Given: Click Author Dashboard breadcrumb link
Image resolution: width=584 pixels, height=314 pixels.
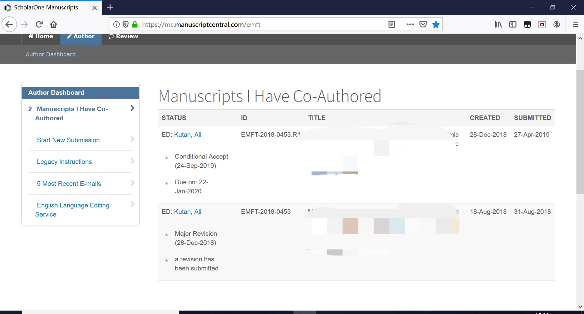Looking at the screenshot, I should (x=51, y=55).
